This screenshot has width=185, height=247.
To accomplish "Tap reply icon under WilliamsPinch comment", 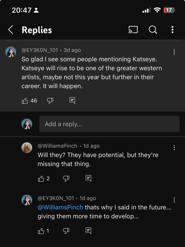I will pos(88,179).
